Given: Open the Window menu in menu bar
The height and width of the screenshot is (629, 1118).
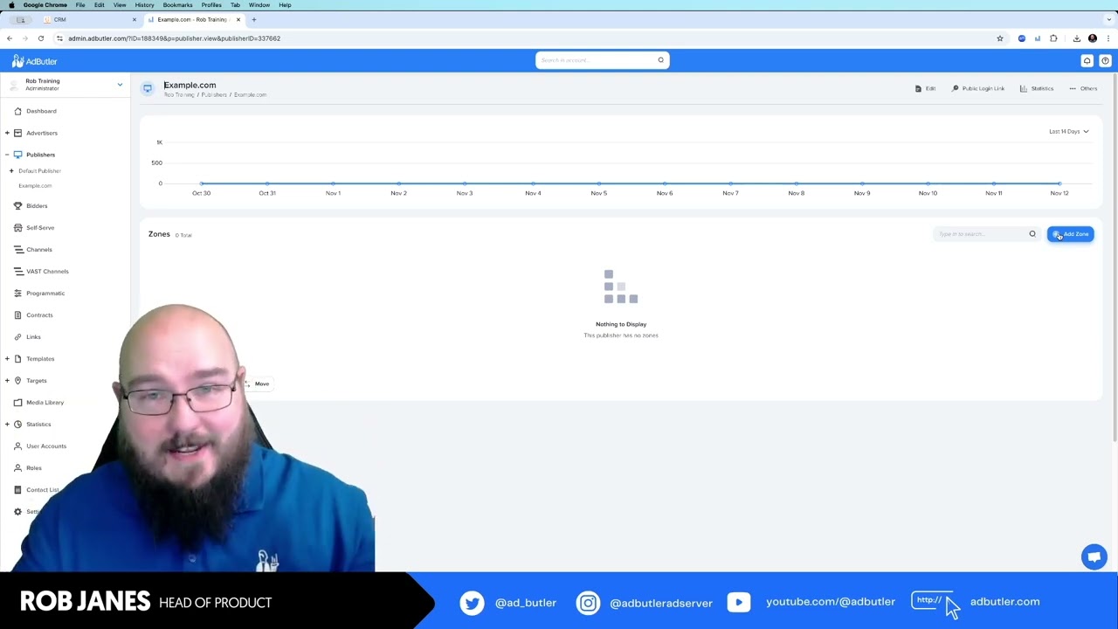Looking at the screenshot, I should click(x=259, y=5).
